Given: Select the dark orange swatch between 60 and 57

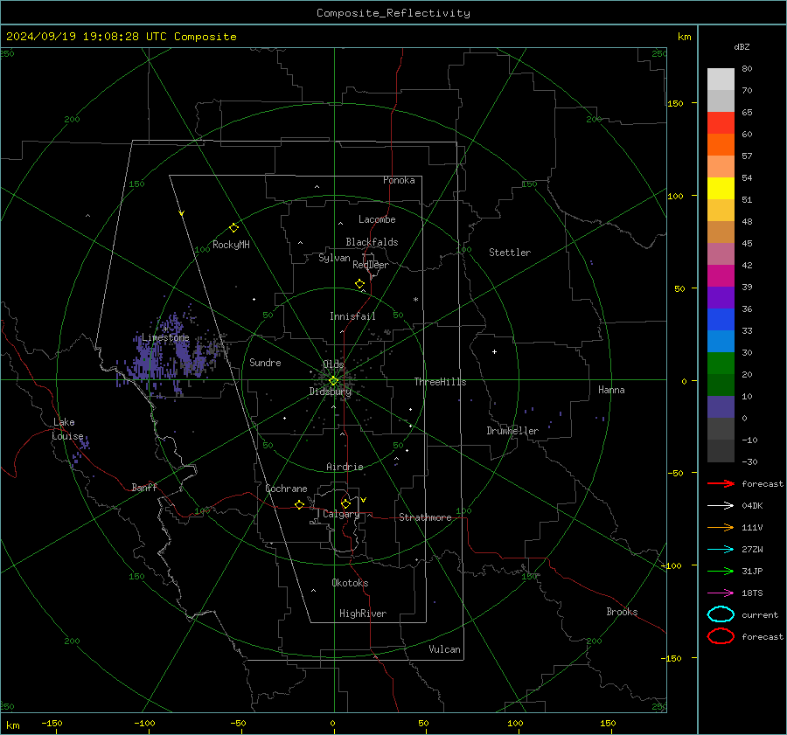Looking at the screenshot, I should [x=721, y=144].
